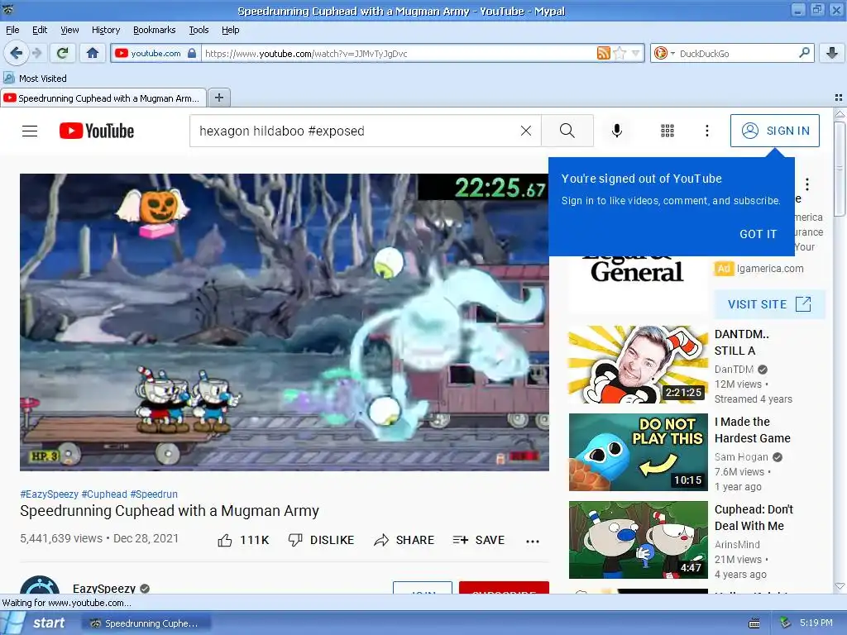The width and height of the screenshot is (847, 635).
Task: Select the Speedrunning Cuphe... taskbar item
Action: point(146,623)
